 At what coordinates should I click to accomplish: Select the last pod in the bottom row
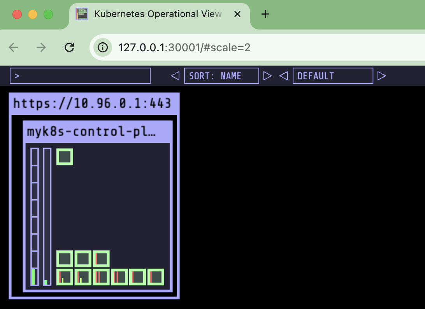tap(156, 277)
